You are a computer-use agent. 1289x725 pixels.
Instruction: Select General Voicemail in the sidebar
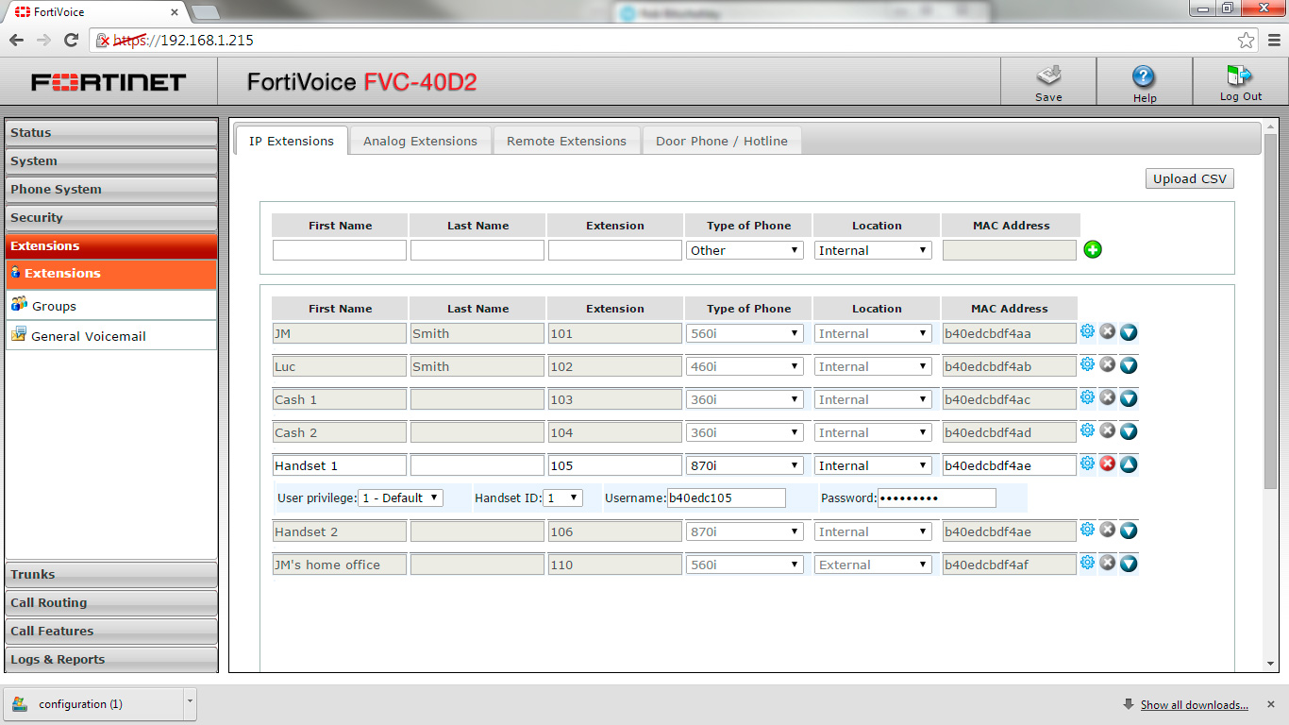111,336
